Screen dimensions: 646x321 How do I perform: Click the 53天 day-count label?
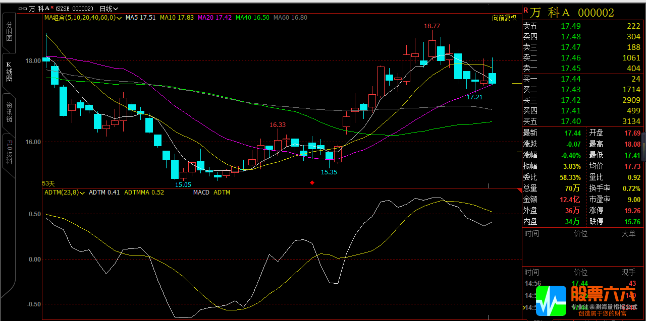coord(48,183)
